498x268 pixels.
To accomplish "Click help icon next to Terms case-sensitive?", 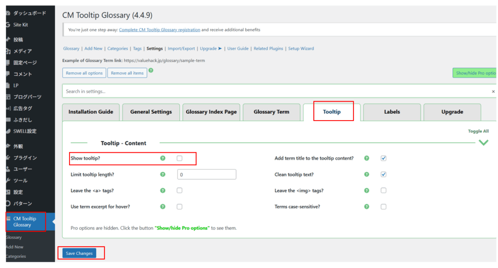I will [367, 206].
